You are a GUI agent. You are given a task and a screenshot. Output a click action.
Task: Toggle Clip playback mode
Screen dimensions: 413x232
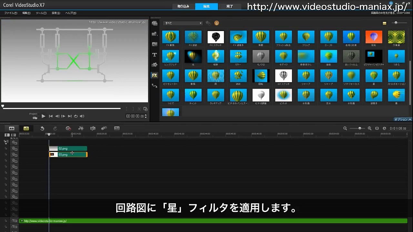pyautogui.click(x=35, y=118)
